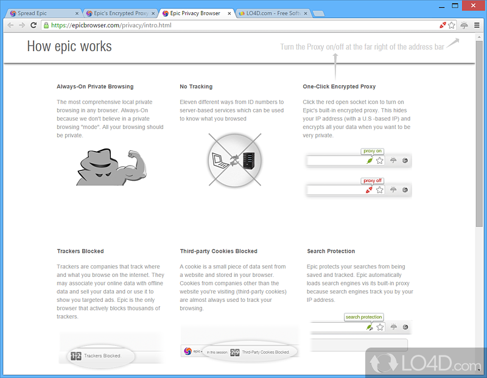This screenshot has height=378, width=487.
Task: Click green plug icon under proxy on
Action: [370, 161]
